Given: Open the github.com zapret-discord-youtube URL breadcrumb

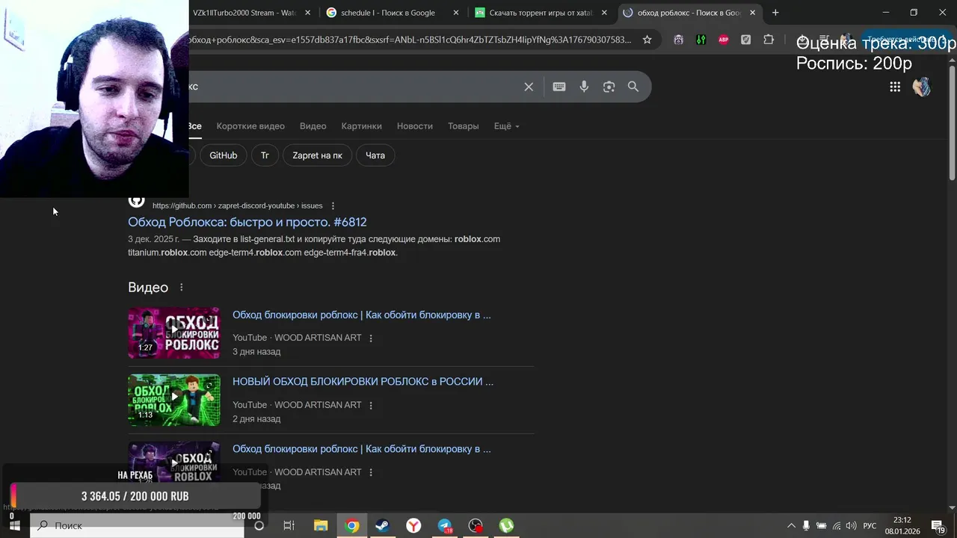Looking at the screenshot, I should coord(237,205).
